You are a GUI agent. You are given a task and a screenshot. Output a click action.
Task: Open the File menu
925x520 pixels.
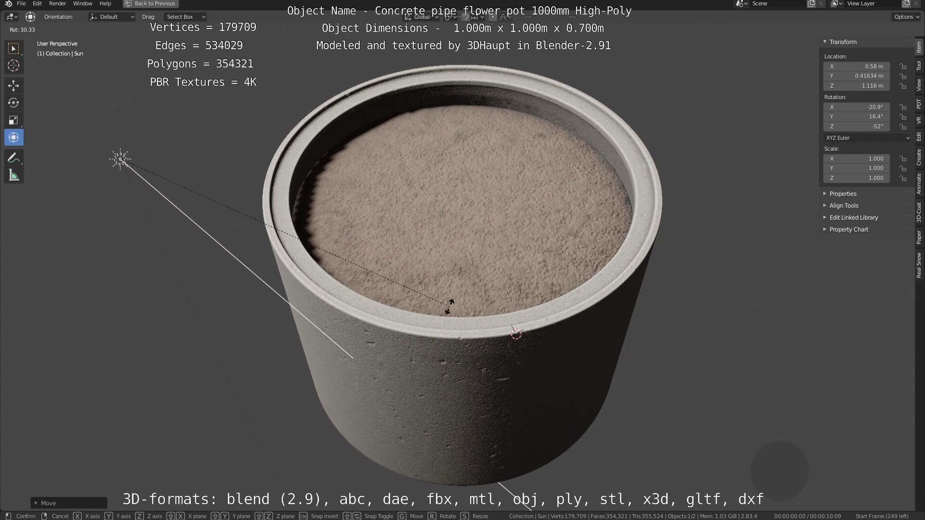point(21,3)
